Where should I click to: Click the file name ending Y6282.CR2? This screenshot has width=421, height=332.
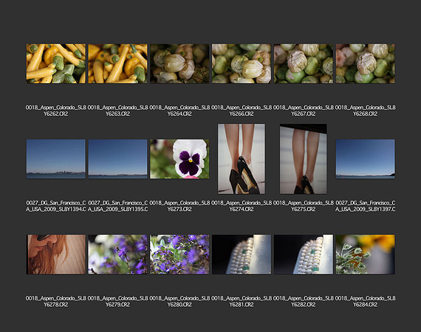point(304,301)
